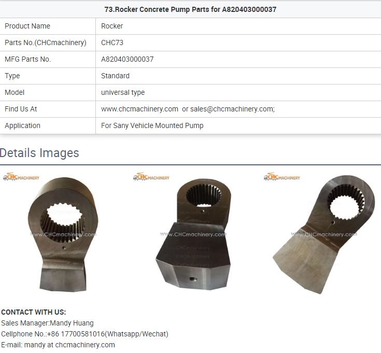Click the mandy at chcmachinery.com email line
The height and width of the screenshot is (353, 381).
point(58,345)
